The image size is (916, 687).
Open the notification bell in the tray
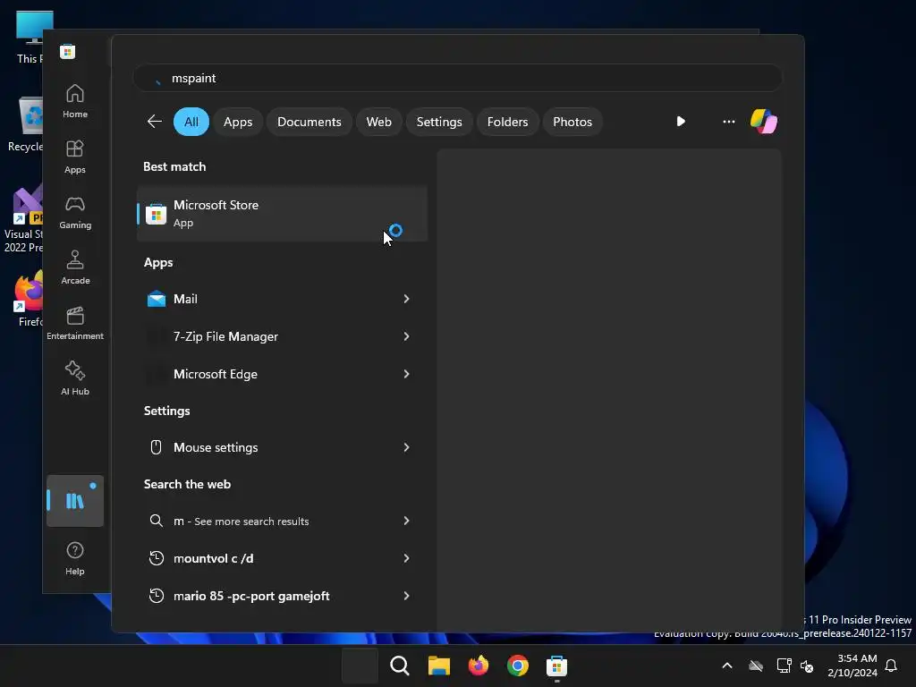[x=892, y=666]
